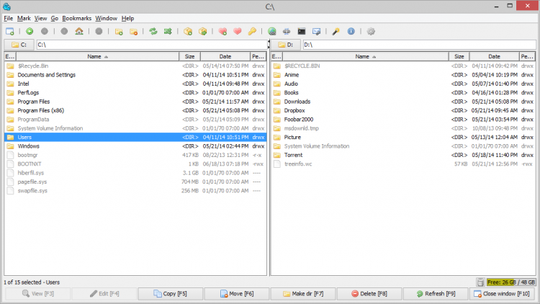Select the treeinfo.wc file

pos(403,164)
